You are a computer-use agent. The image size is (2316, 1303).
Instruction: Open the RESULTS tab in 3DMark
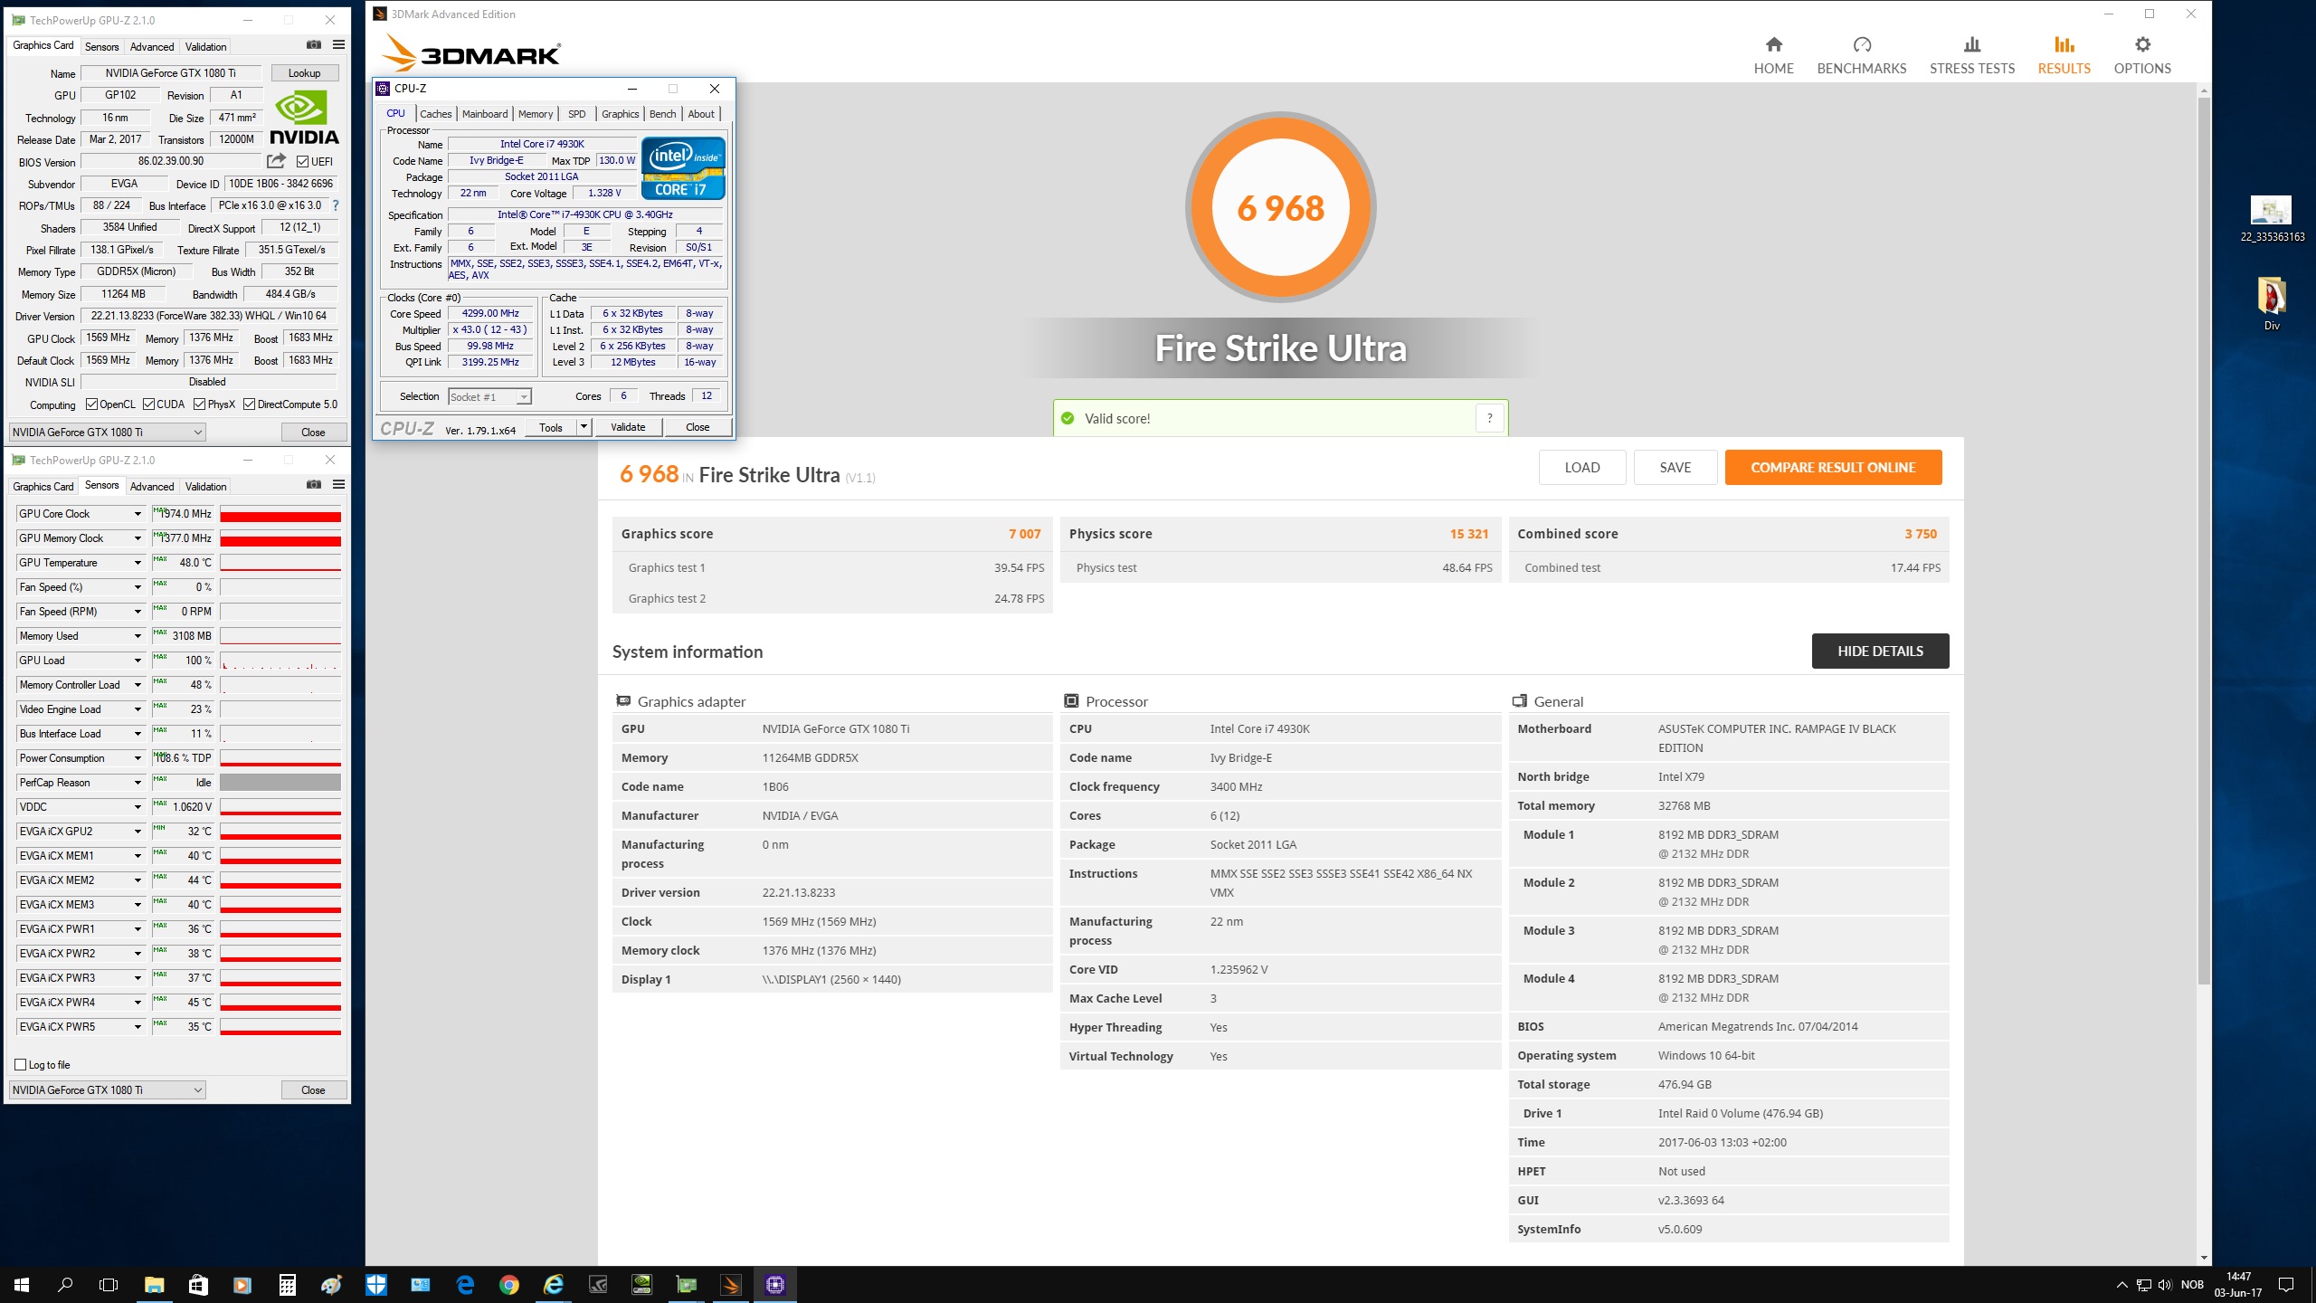pos(2064,55)
